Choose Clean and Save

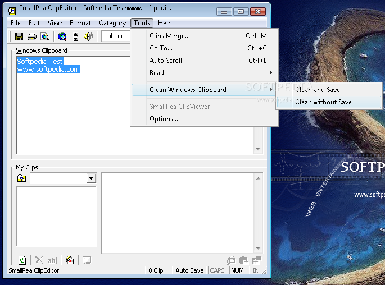(x=329, y=90)
